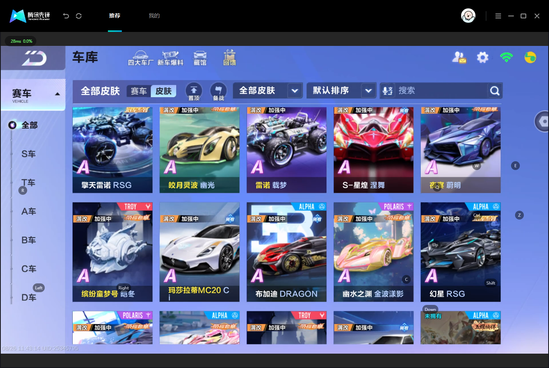Refresh using the reload icon
Screen dimensions: 549x368
[79, 16]
